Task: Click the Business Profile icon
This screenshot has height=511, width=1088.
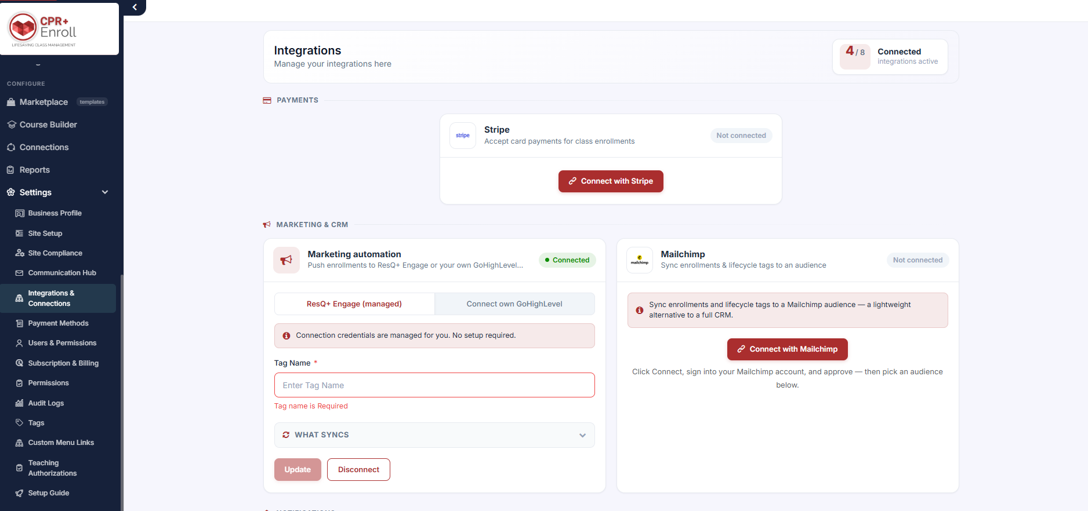Action: point(20,213)
